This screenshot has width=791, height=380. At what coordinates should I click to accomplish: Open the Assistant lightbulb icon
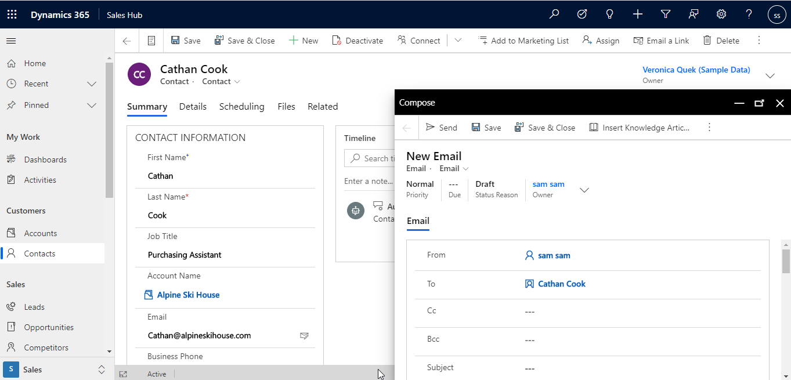pyautogui.click(x=610, y=15)
